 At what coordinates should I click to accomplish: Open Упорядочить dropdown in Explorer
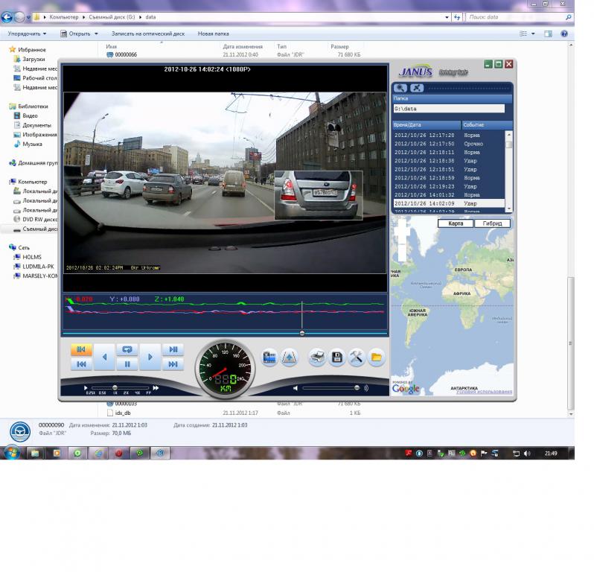pyautogui.click(x=27, y=34)
